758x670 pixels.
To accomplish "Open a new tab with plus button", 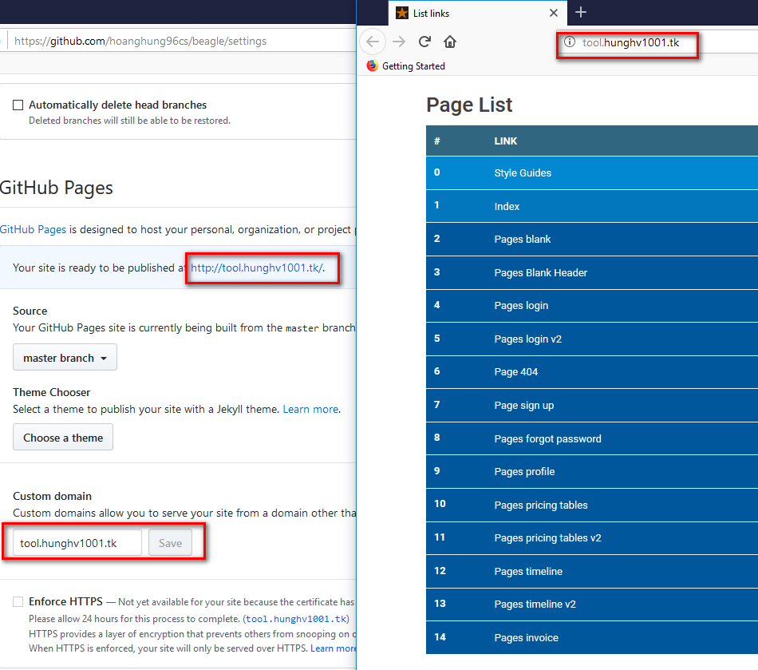I will (581, 12).
